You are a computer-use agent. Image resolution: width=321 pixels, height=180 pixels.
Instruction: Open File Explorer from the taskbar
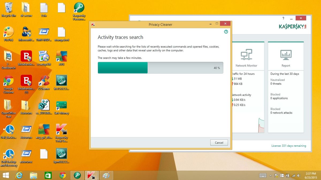tap(33, 175)
